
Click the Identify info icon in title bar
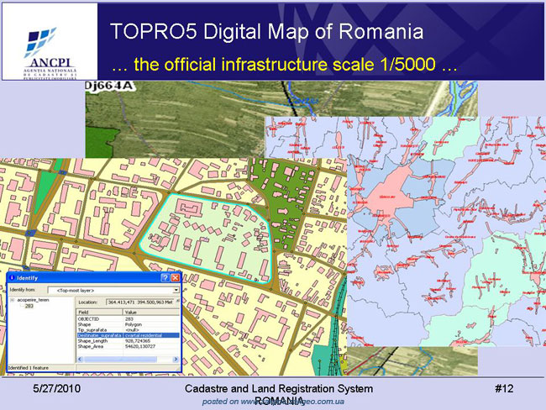(13, 277)
